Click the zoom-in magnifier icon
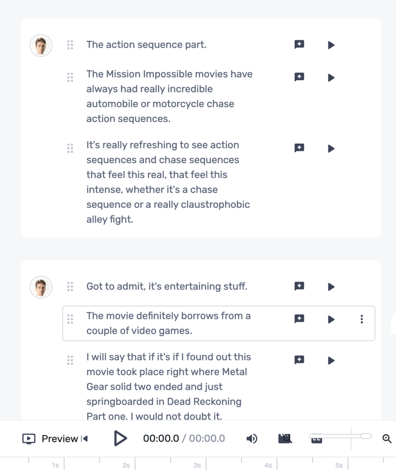The image size is (396, 474). click(x=387, y=438)
